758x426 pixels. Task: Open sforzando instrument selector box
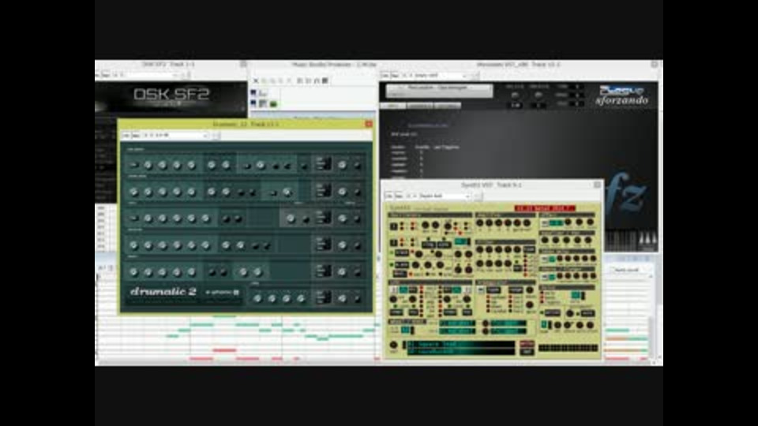(439, 89)
